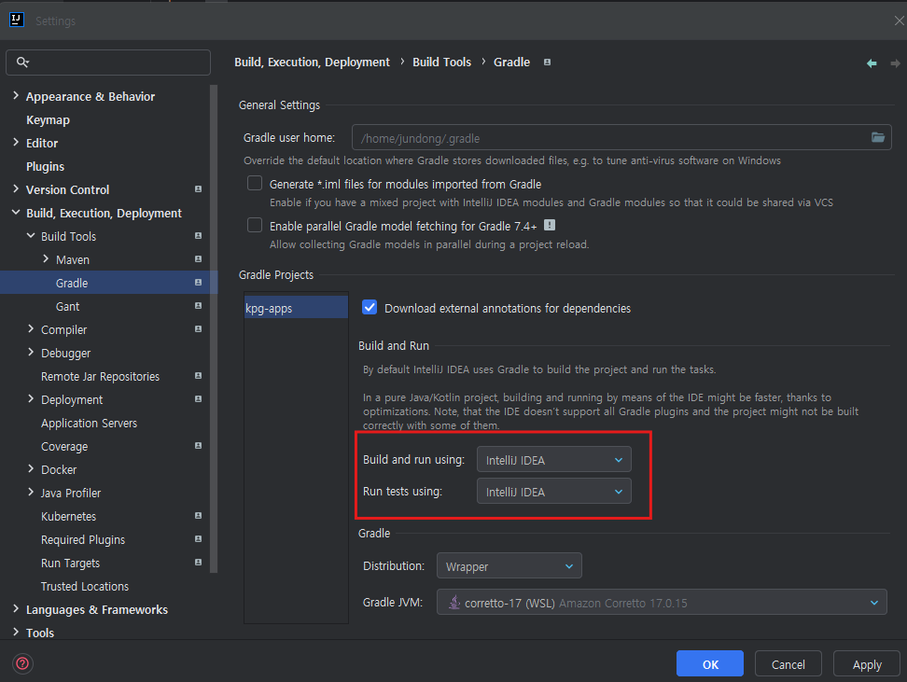This screenshot has height=682, width=907.
Task: Click project-level icon on Required Plugins row
Action: click(x=198, y=538)
